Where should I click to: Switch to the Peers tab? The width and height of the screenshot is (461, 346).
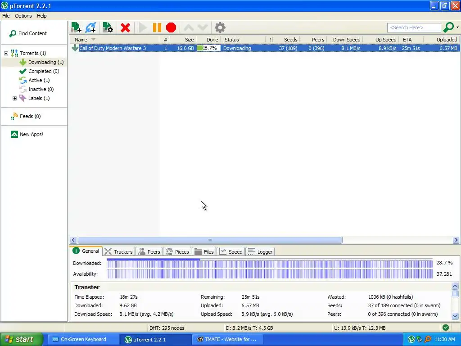point(149,252)
